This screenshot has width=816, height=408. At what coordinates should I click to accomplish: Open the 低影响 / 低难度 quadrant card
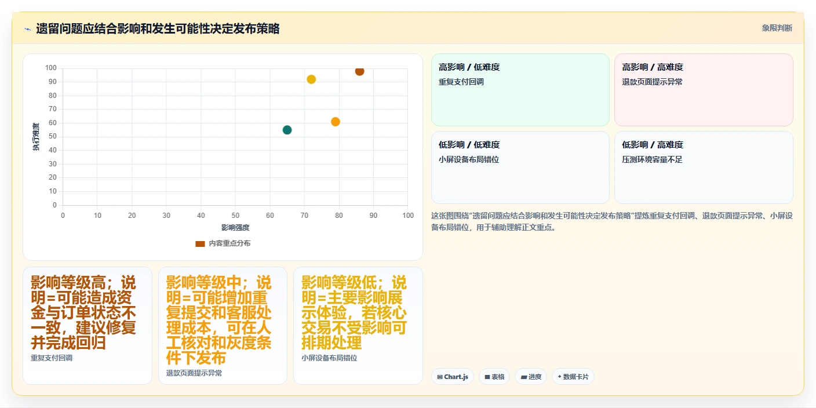[520, 167]
